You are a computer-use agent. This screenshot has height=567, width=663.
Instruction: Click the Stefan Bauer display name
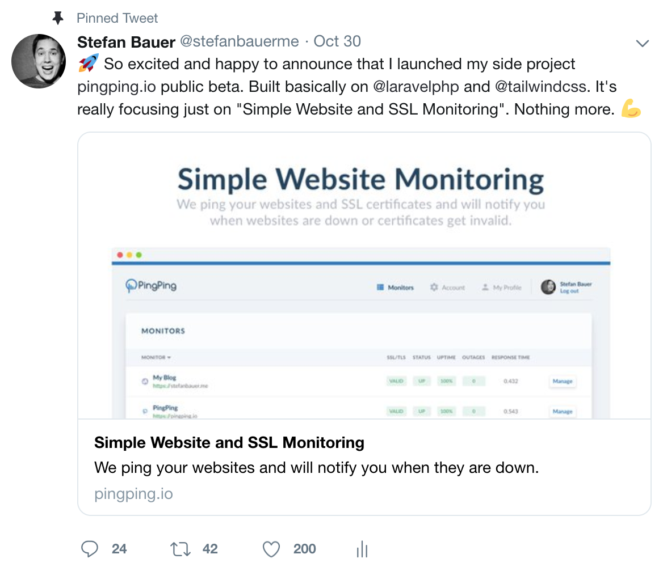click(x=126, y=42)
